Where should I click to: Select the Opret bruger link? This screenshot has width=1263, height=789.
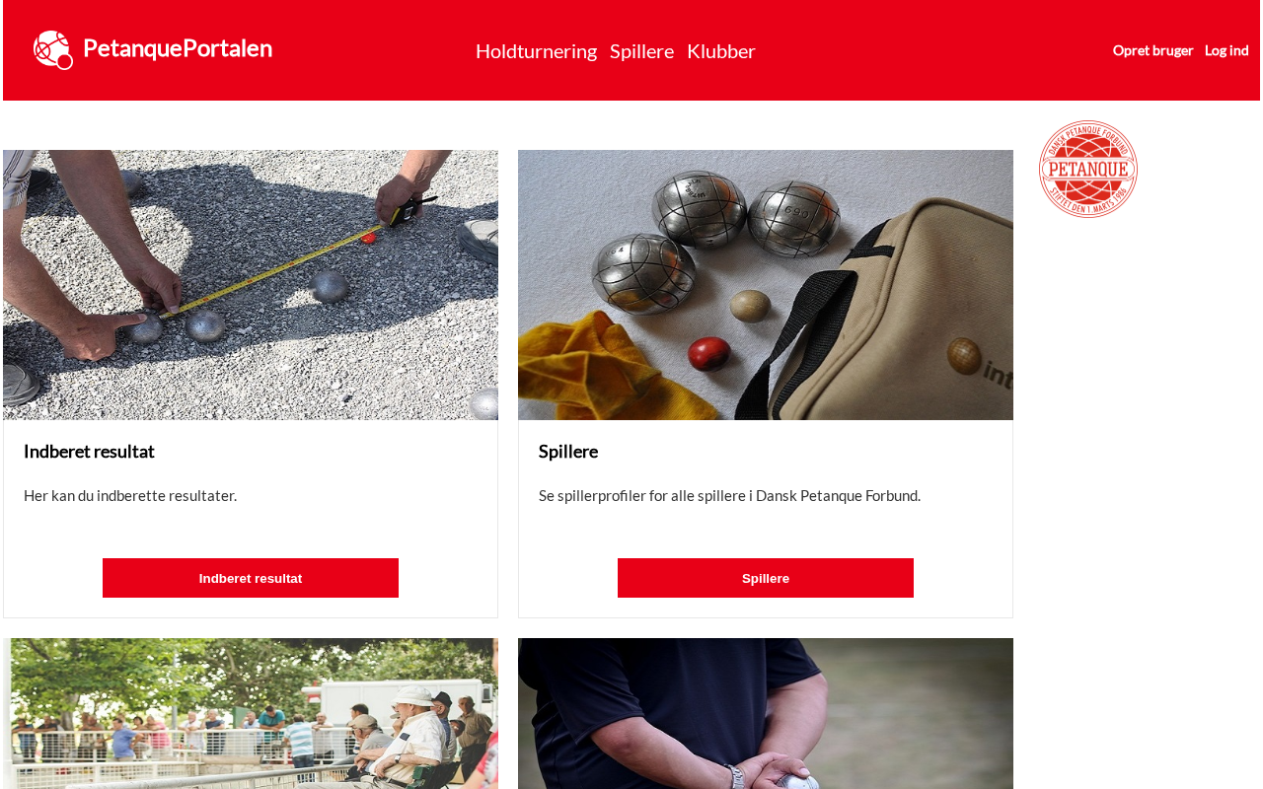click(x=1152, y=50)
